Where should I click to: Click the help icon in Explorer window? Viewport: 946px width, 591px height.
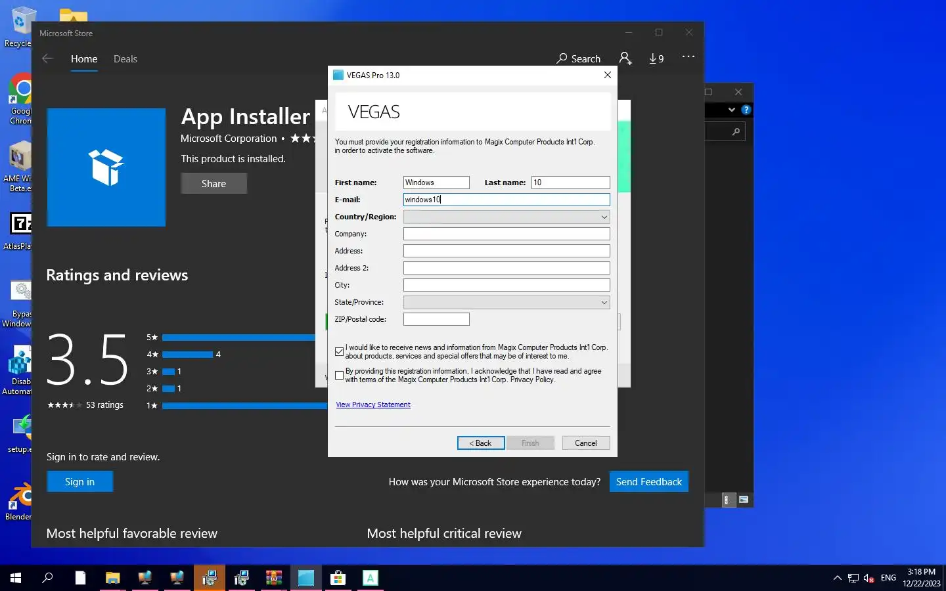pyautogui.click(x=746, y=110)
